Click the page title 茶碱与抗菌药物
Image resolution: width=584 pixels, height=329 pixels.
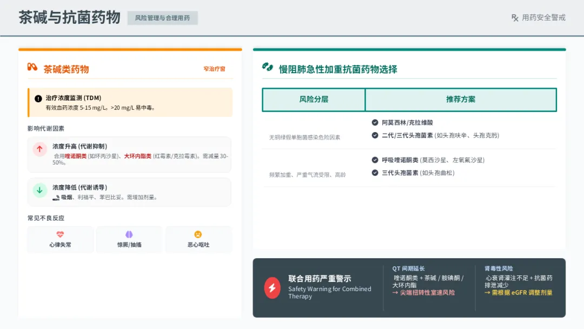pos(70,17)
